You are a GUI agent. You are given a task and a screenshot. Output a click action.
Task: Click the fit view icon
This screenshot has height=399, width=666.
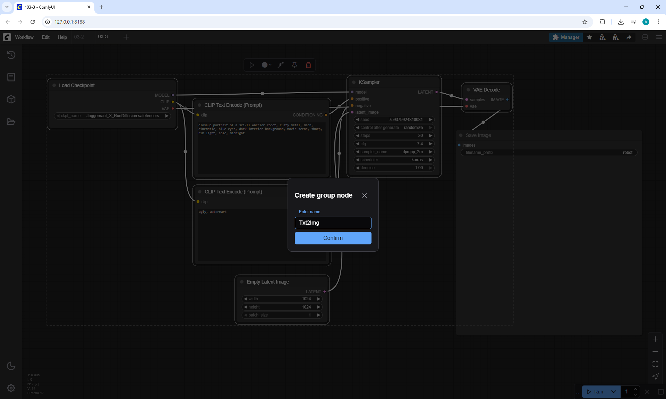pyautogui.click(x=655, y=364)
